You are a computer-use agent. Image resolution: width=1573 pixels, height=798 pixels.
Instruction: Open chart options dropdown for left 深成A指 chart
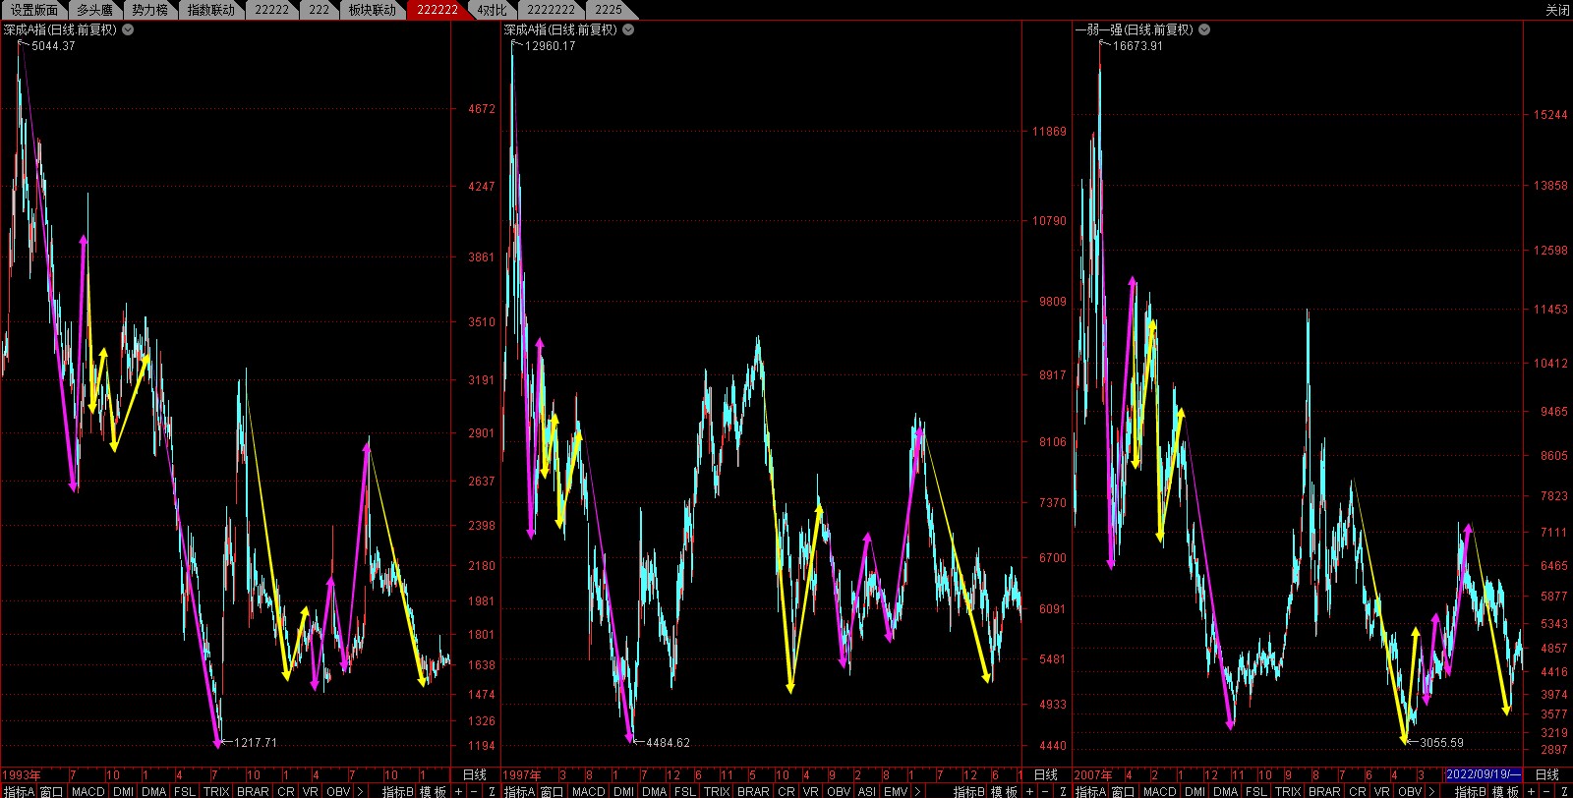[x=128, y=29]
